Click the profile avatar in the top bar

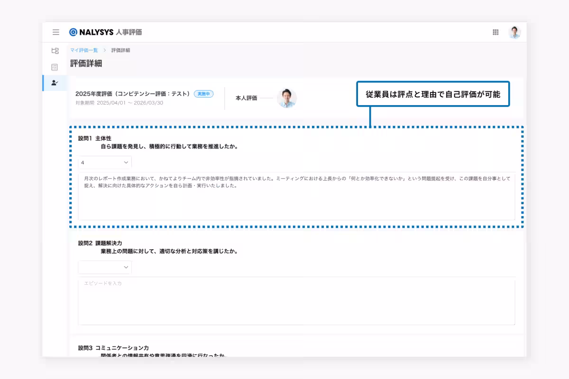pyautogui.click(x=514, y=32)
